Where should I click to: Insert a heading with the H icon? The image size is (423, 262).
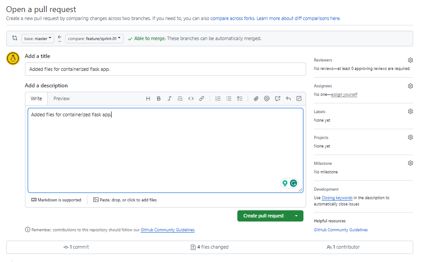[x=148, y=98]
